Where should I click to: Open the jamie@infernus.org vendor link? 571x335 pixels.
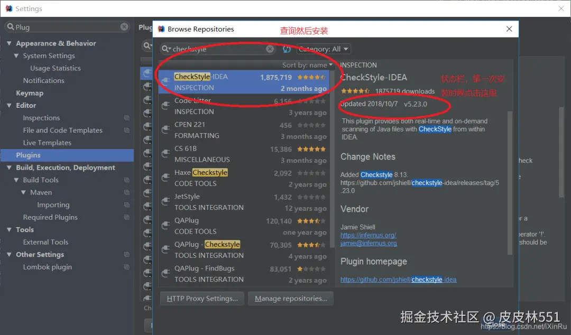pyautogui.click(x=369, y=243)
